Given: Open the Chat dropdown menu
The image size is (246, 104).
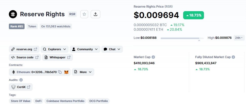Looking at the screenshot, I should click(x=112, y=49).
